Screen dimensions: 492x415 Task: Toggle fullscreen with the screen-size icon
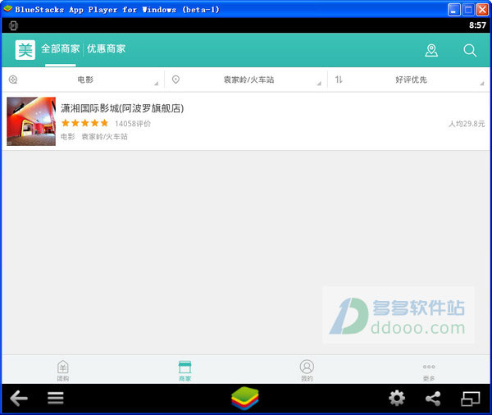point(470,399)
